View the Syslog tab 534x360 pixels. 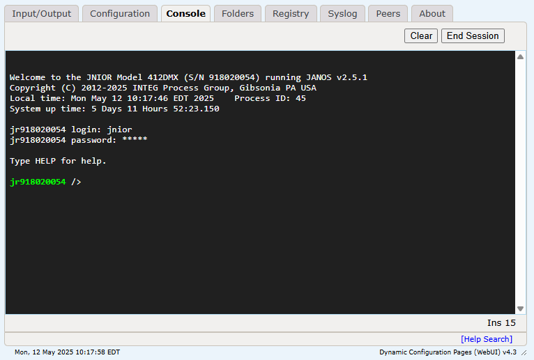(342, 13)
